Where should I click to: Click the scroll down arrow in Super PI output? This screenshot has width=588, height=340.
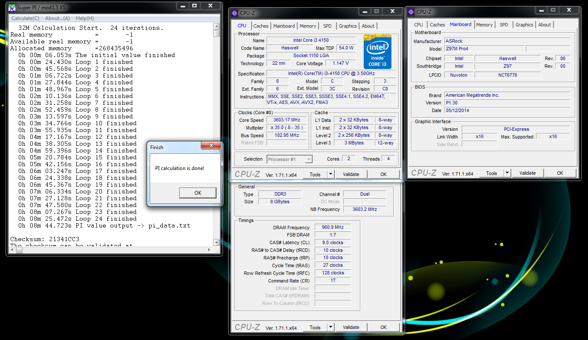(x=217, y=242)
